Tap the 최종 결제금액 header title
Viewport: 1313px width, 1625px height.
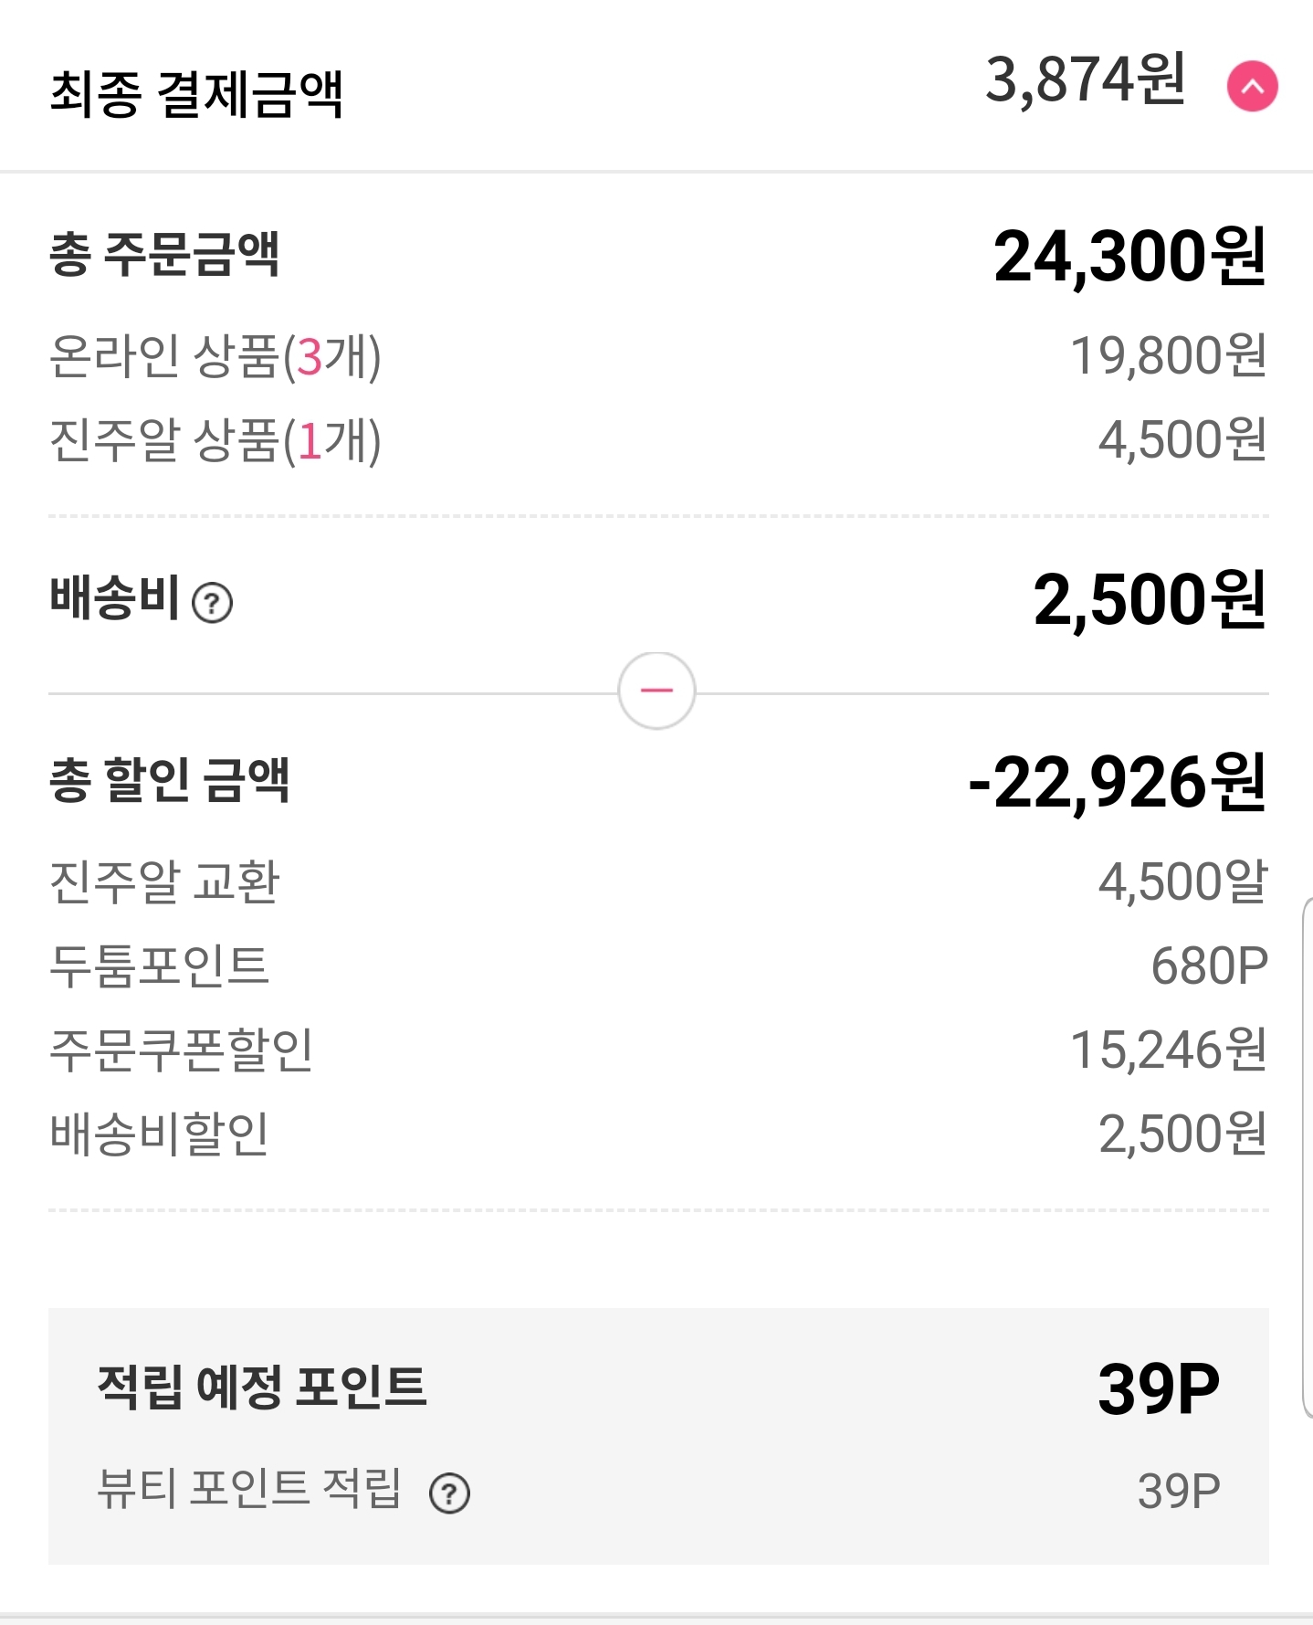coord(196,94)
